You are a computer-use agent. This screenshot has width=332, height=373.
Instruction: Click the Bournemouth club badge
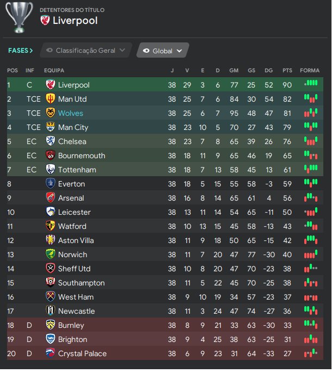coord(51,156)
